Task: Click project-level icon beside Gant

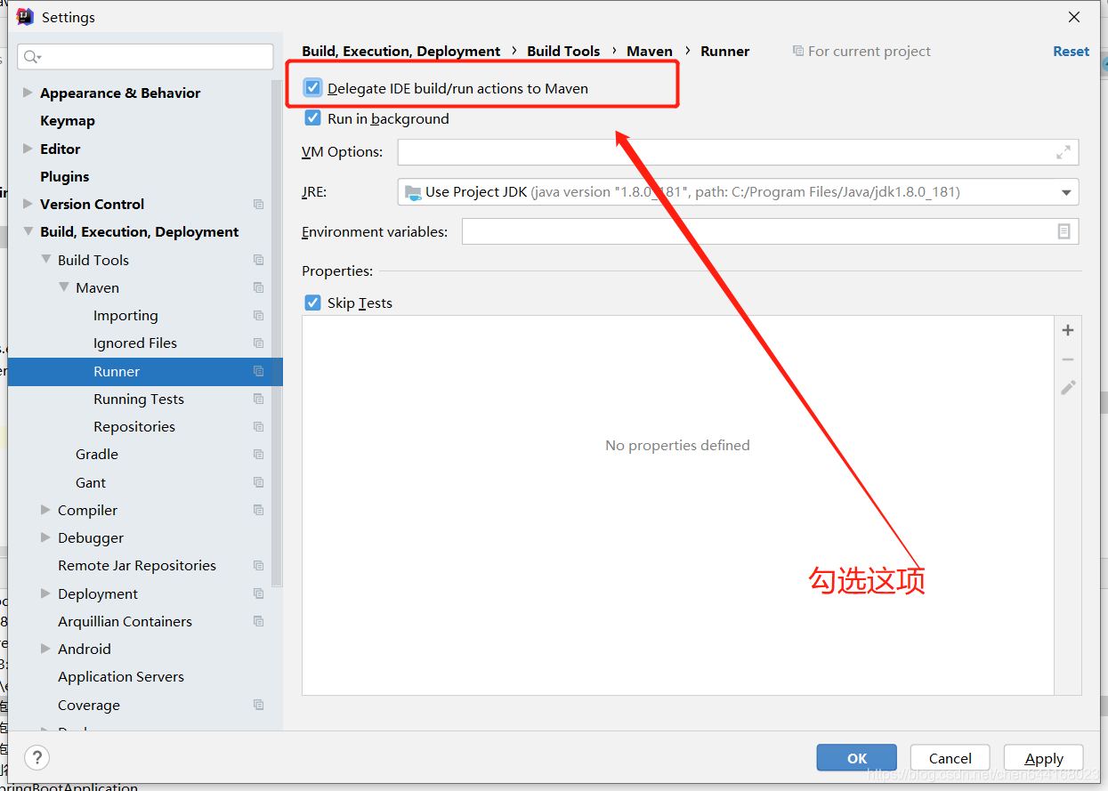Action: pyautogui.click(x=258, y=482)
